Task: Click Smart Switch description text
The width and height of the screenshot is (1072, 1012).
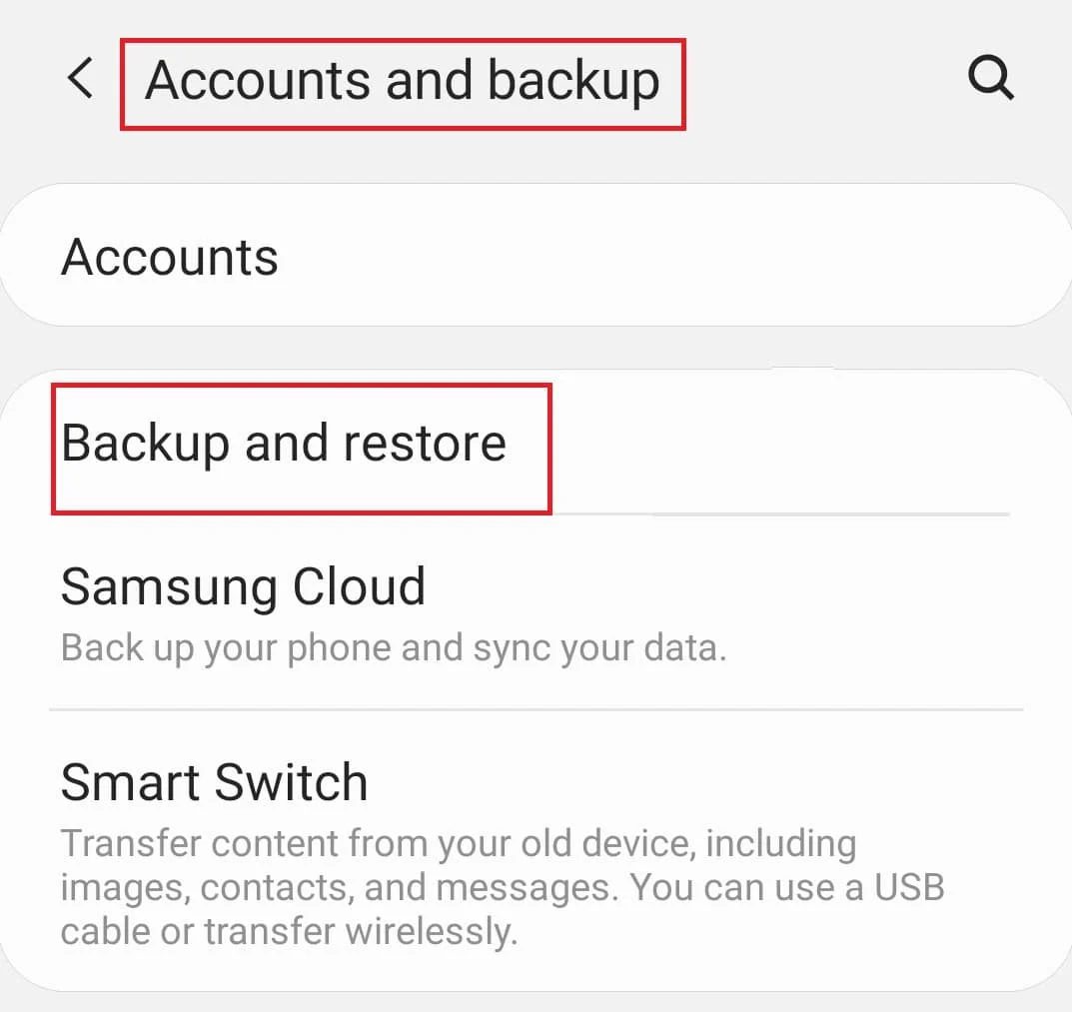Action: click(x=500, y=887)
